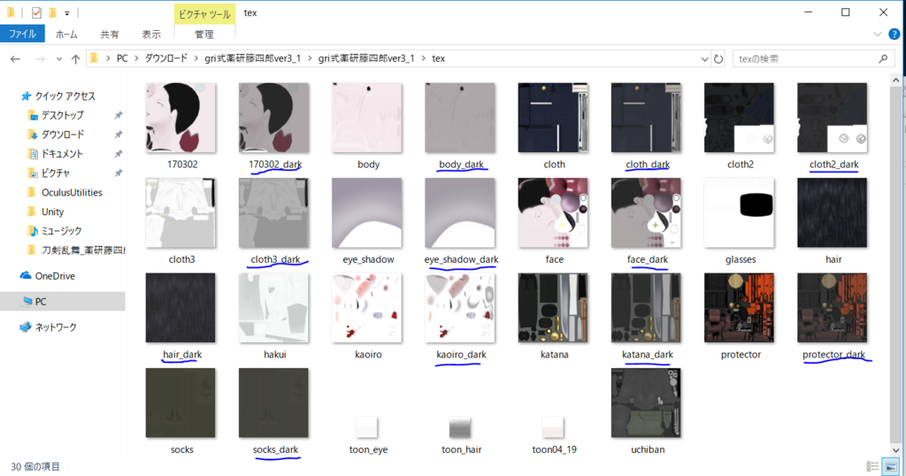The height and width of the screenshot is (476, 906).
Task: Open ダウンロード in the sidebar
Action: (x=63, y=134)
